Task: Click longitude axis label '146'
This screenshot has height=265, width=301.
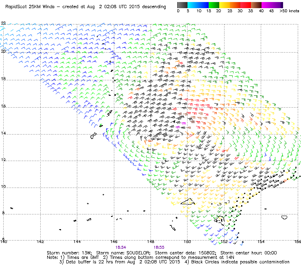Action: click(x=114, y=242)
